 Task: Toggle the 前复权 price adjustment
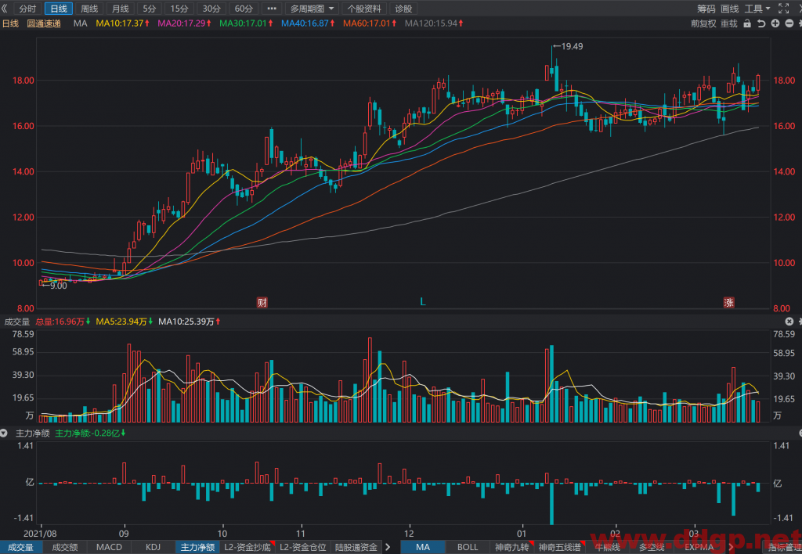click(x=703, y=23)
